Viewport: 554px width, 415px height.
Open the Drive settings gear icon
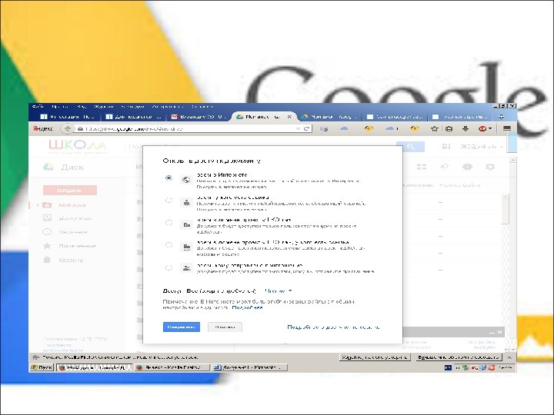pyautogui.click(x=490, y=167)
